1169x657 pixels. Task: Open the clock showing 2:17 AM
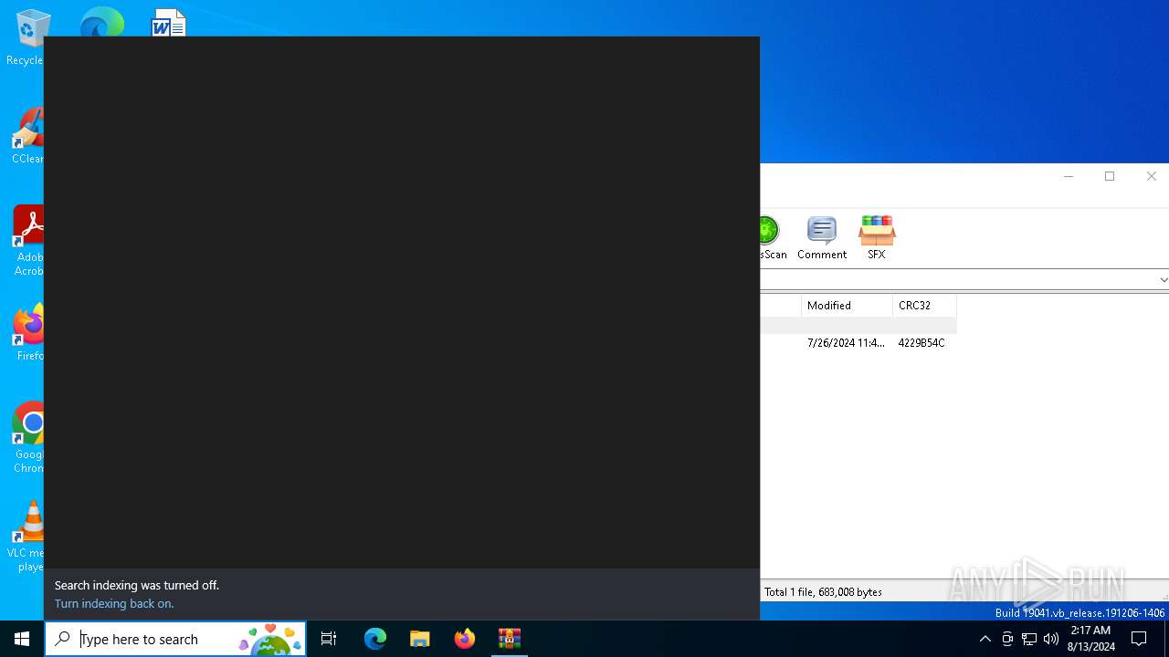pyautogui.click(x=1091, y=639)
